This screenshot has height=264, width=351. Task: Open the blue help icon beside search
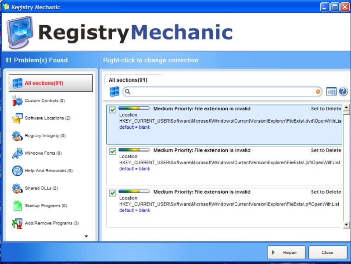point(343,91)
